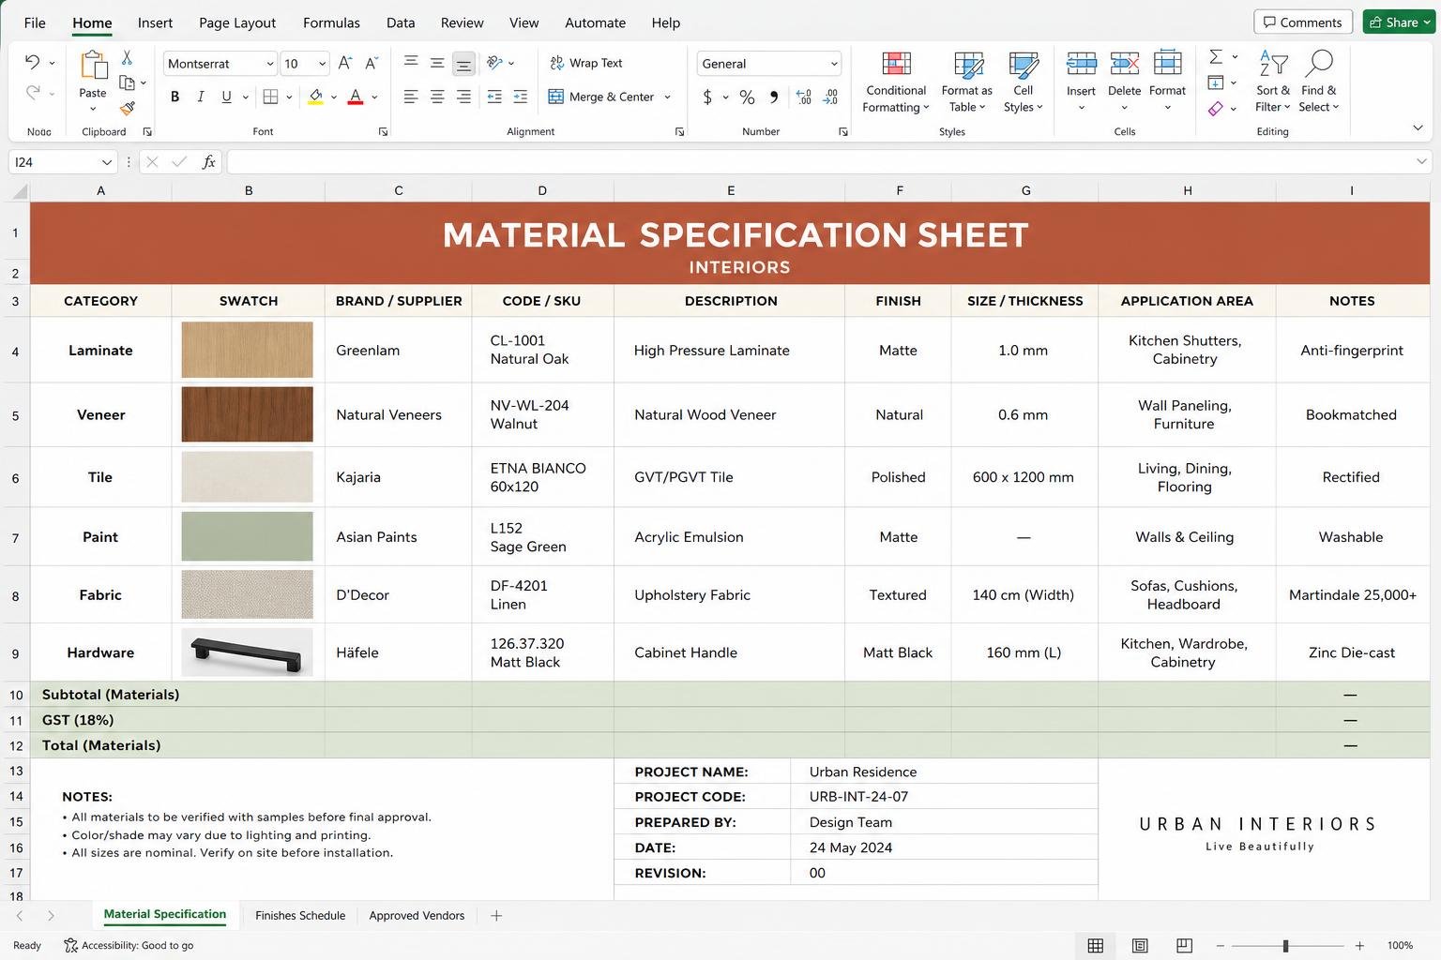Click the Decrease Font Size icon
Viewport: 1441px width, 960px height.
click(x=372, y=63)
